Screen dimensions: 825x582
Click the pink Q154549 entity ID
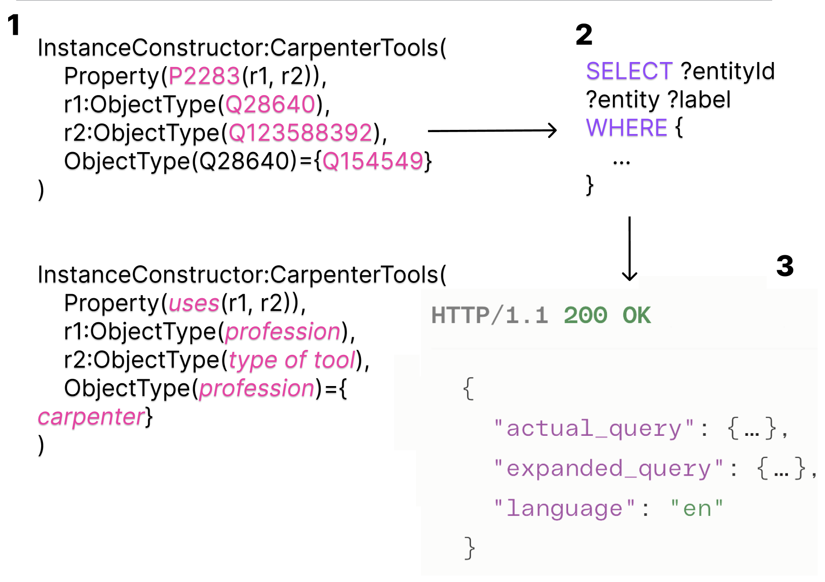[373, 161]
